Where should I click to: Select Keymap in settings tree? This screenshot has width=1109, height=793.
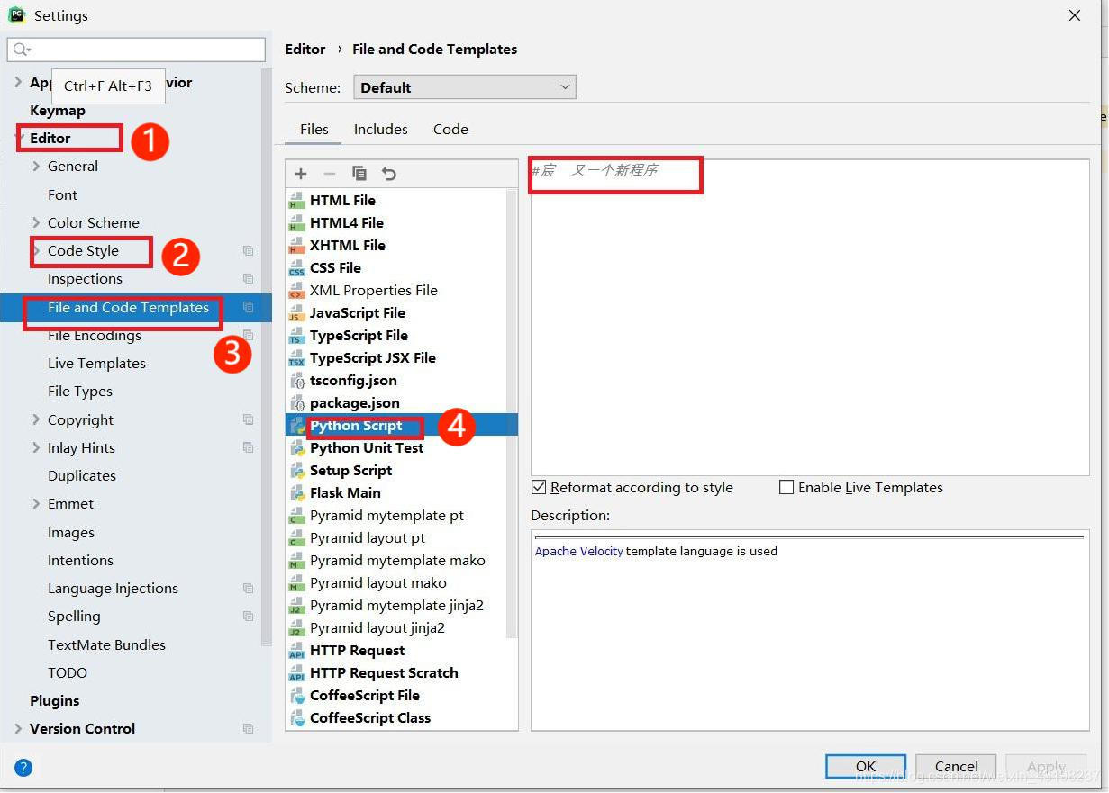coord(58,111)
